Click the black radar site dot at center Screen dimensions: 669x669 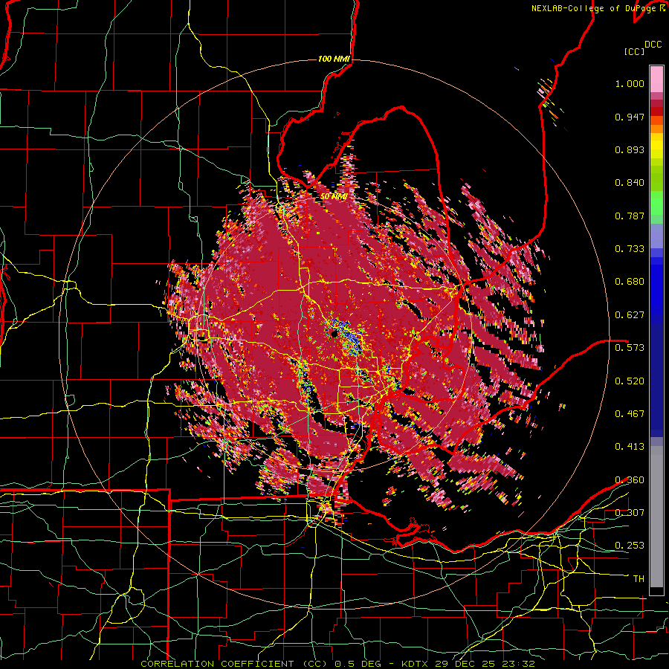334,334
